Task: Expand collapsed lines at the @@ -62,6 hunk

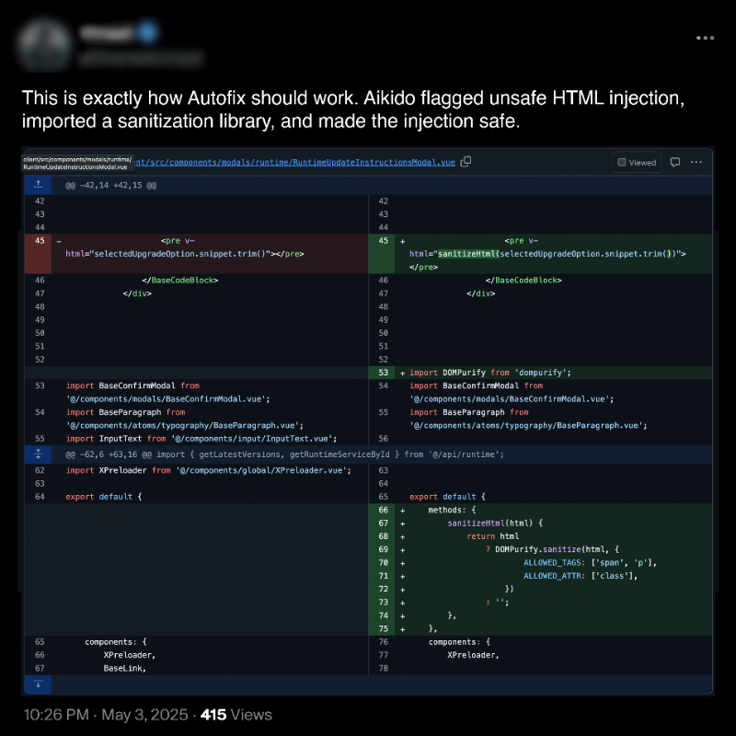Action: [x=38, y=454]
